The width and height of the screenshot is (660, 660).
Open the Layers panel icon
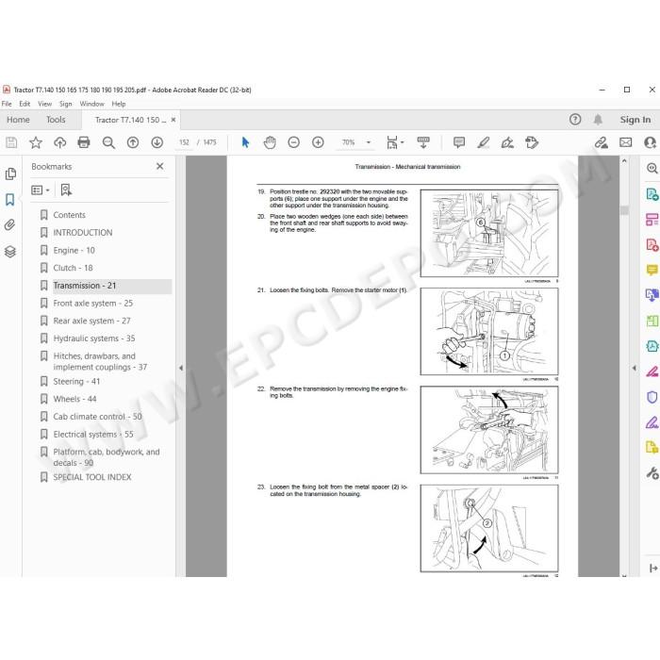[10, 252]
